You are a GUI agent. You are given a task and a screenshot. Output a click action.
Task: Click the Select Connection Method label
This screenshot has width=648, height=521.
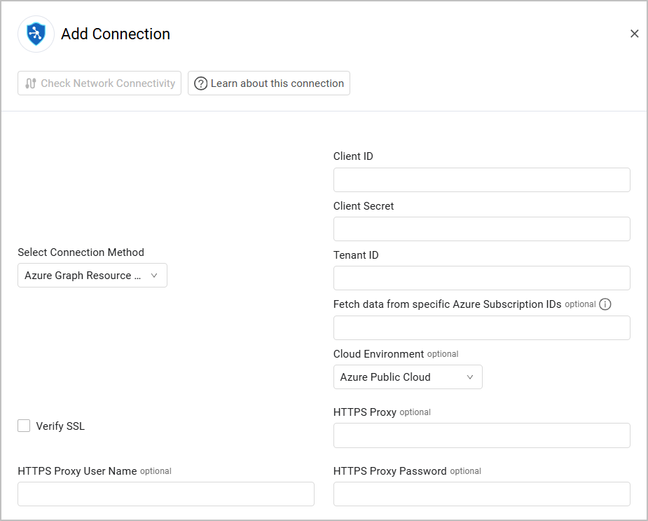pos(81,252)
